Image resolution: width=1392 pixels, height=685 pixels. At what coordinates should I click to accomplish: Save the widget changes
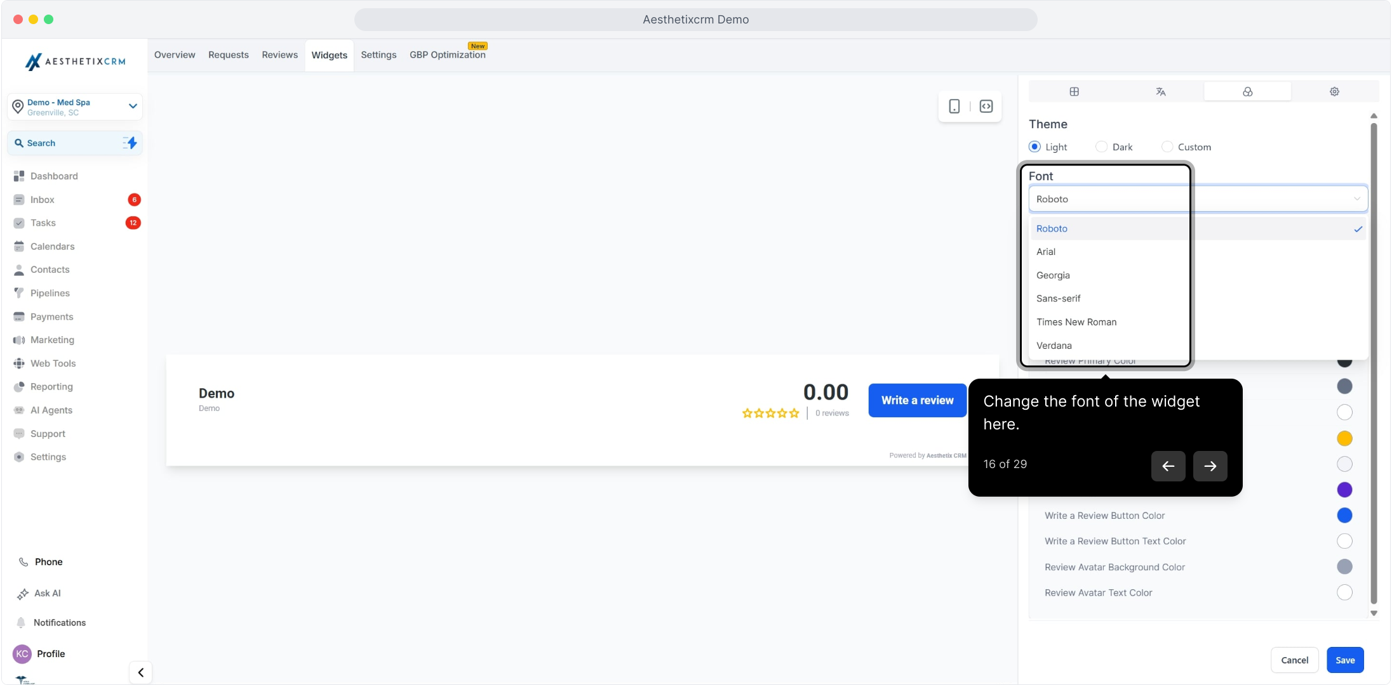tap(1345, 660)
